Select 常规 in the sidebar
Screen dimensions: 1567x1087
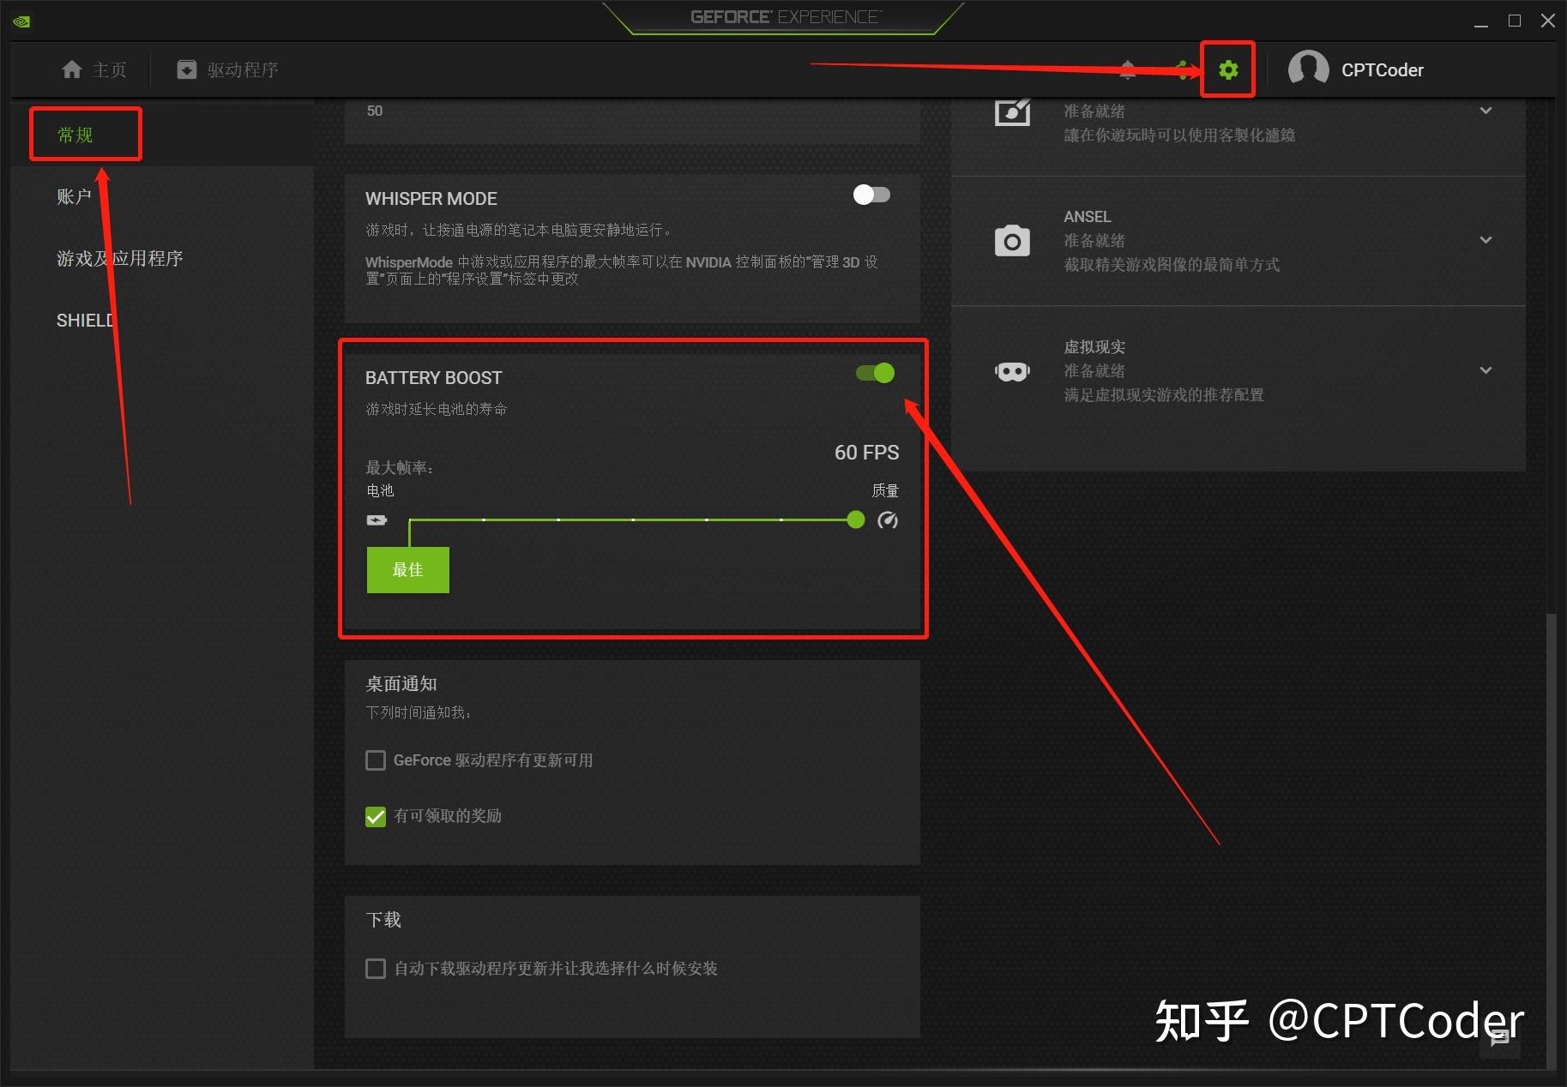click(x=75, y=135)
